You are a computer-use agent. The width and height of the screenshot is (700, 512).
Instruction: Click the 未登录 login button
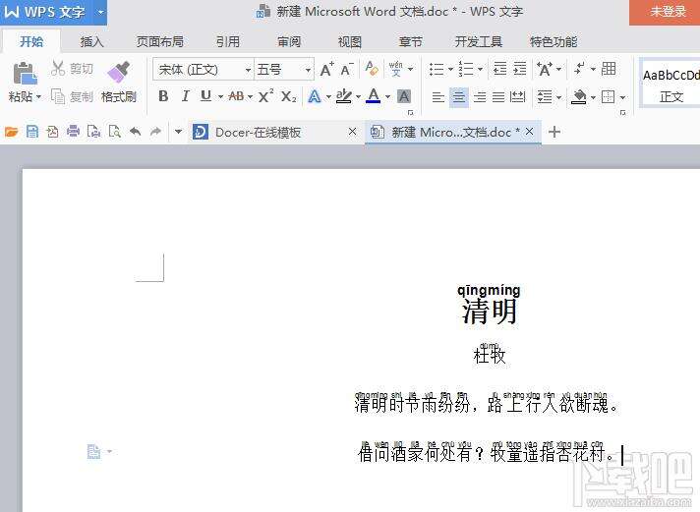[665, 12]
